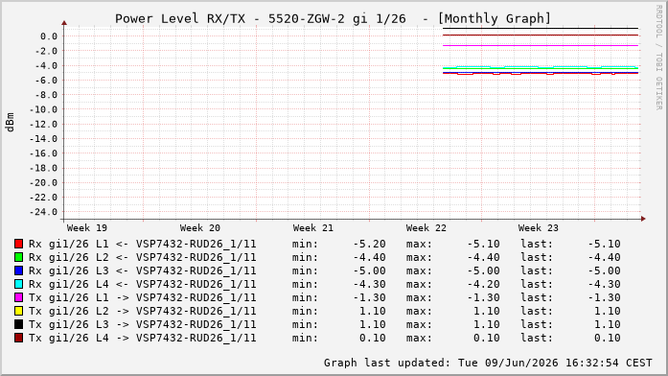
Task: Click the Graph last updated timestamp
Action: 488,363
